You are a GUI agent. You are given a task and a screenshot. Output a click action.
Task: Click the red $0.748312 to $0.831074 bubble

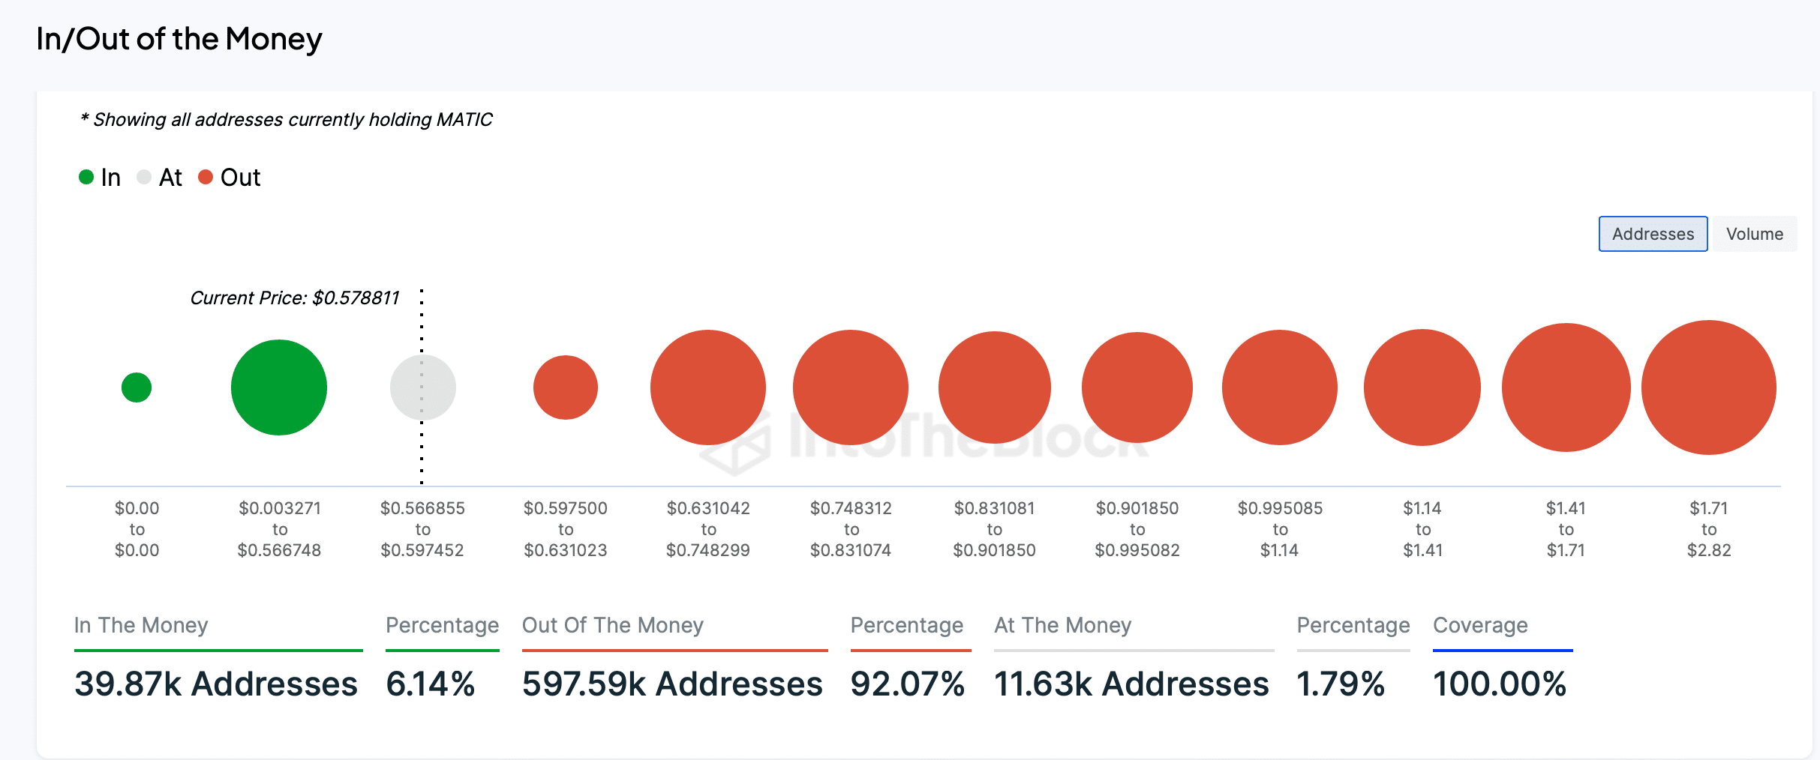tap(851, 387)
